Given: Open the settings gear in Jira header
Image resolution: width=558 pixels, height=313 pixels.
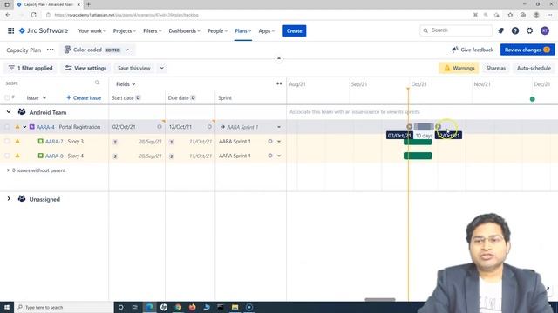Looking at the screenshot, I should (529, 31).
